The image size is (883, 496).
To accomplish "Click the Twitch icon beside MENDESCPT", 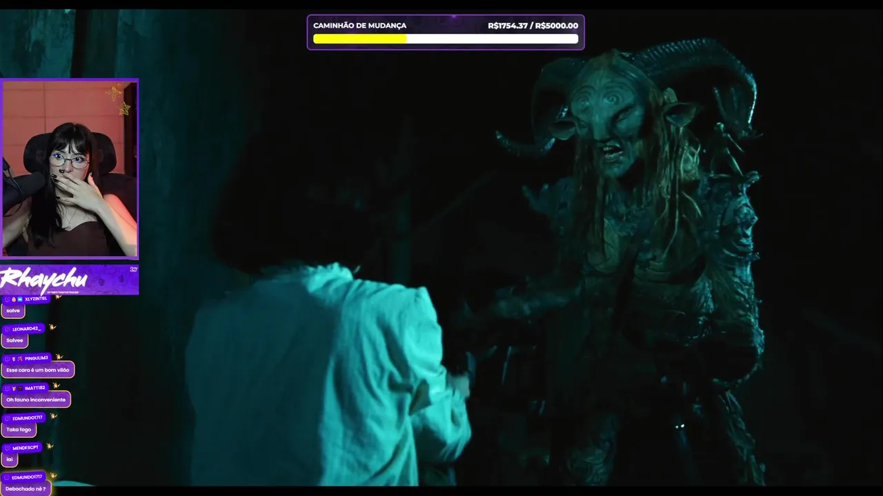I will point(8,448).
